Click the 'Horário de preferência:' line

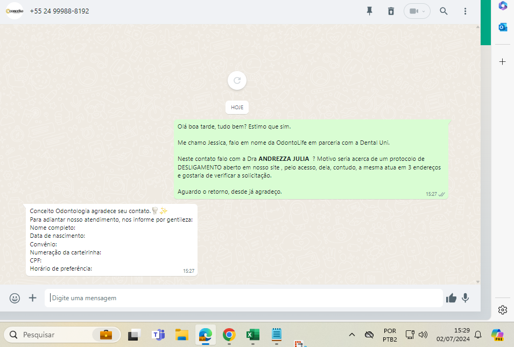(x=61, y=268)
